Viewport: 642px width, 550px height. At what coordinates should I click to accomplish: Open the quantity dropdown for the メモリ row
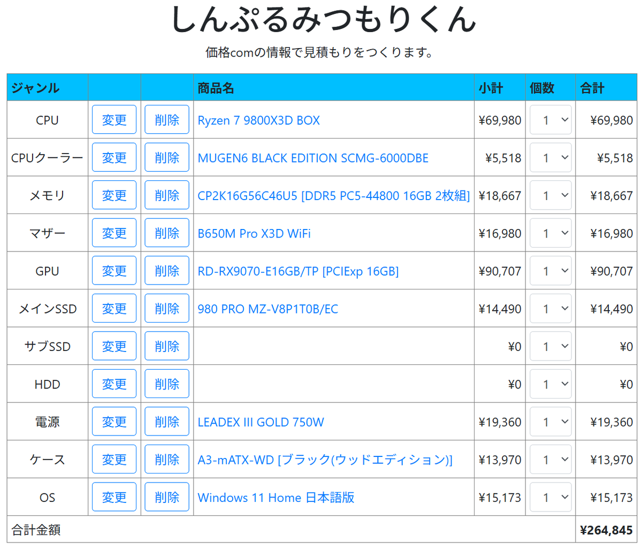[x=551, y=195]
